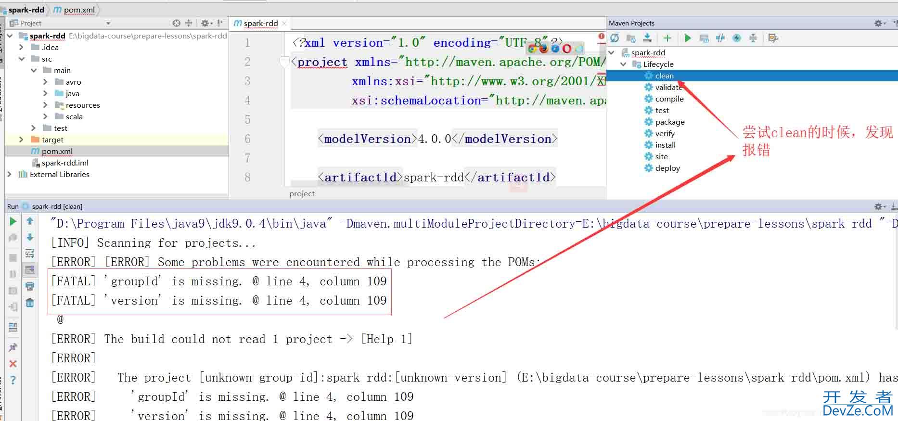Close Run tab with red X

(13, 364)
